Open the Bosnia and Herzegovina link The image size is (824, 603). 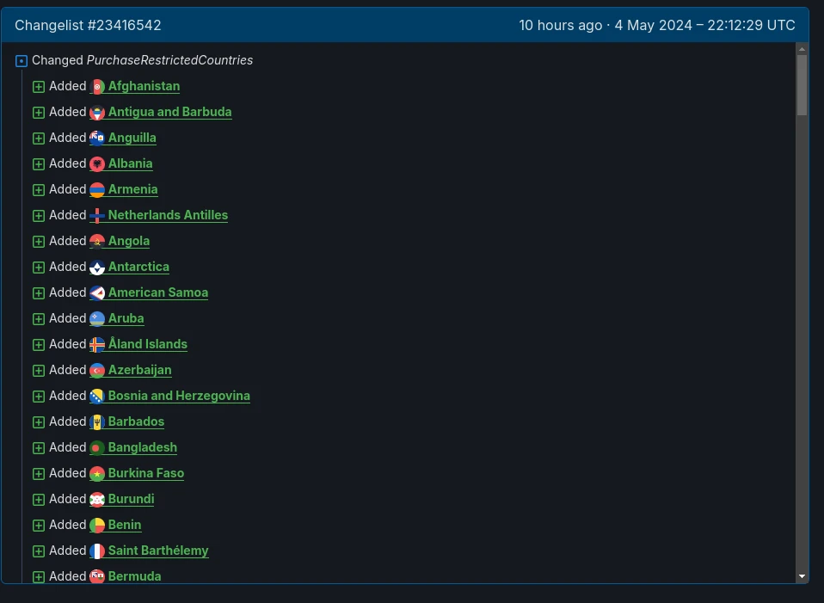click(179, 396)
